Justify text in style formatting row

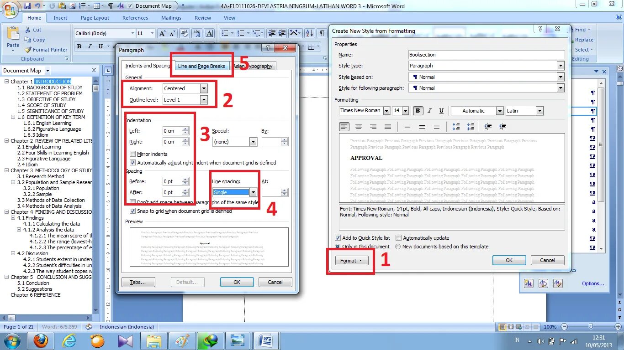[x=388, y=127]
